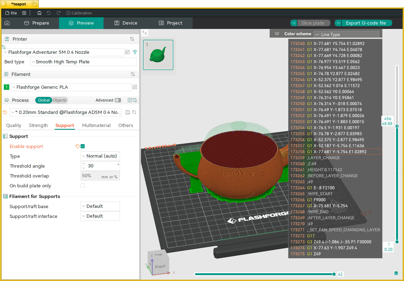404x281 pixels.
Task: Open filament settings sliders icon
Action: (133, 74)
